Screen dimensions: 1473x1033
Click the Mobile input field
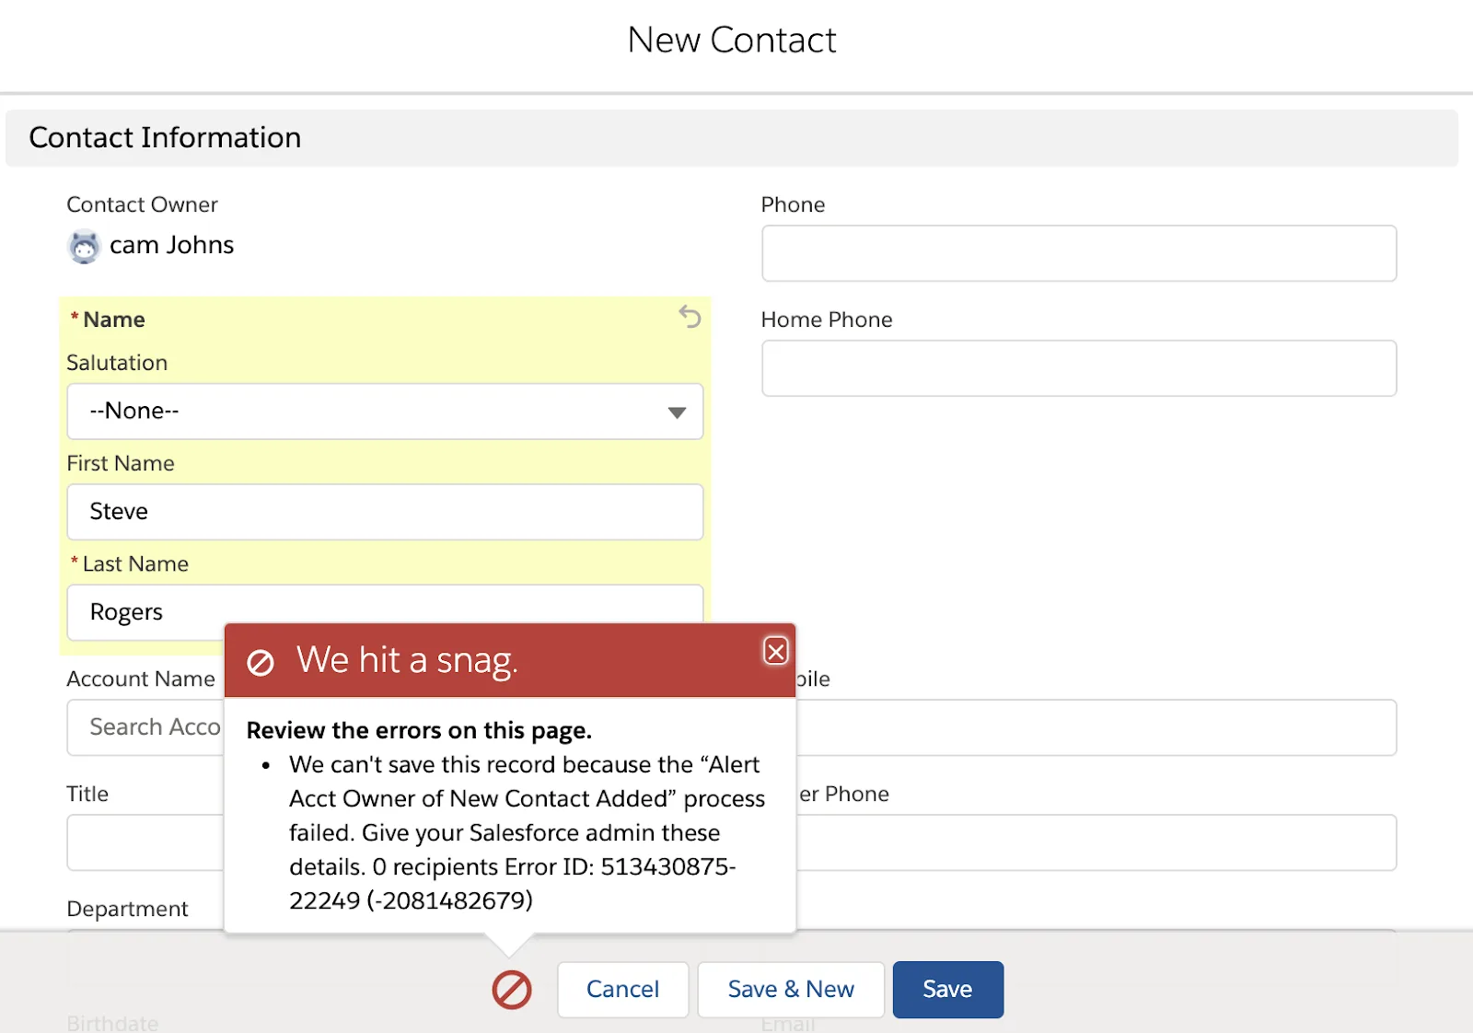click(x=1096, y=727)
